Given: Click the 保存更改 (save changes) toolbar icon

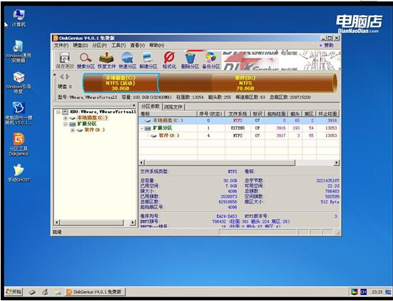Looking at the screenshot, I should [65, 60].
